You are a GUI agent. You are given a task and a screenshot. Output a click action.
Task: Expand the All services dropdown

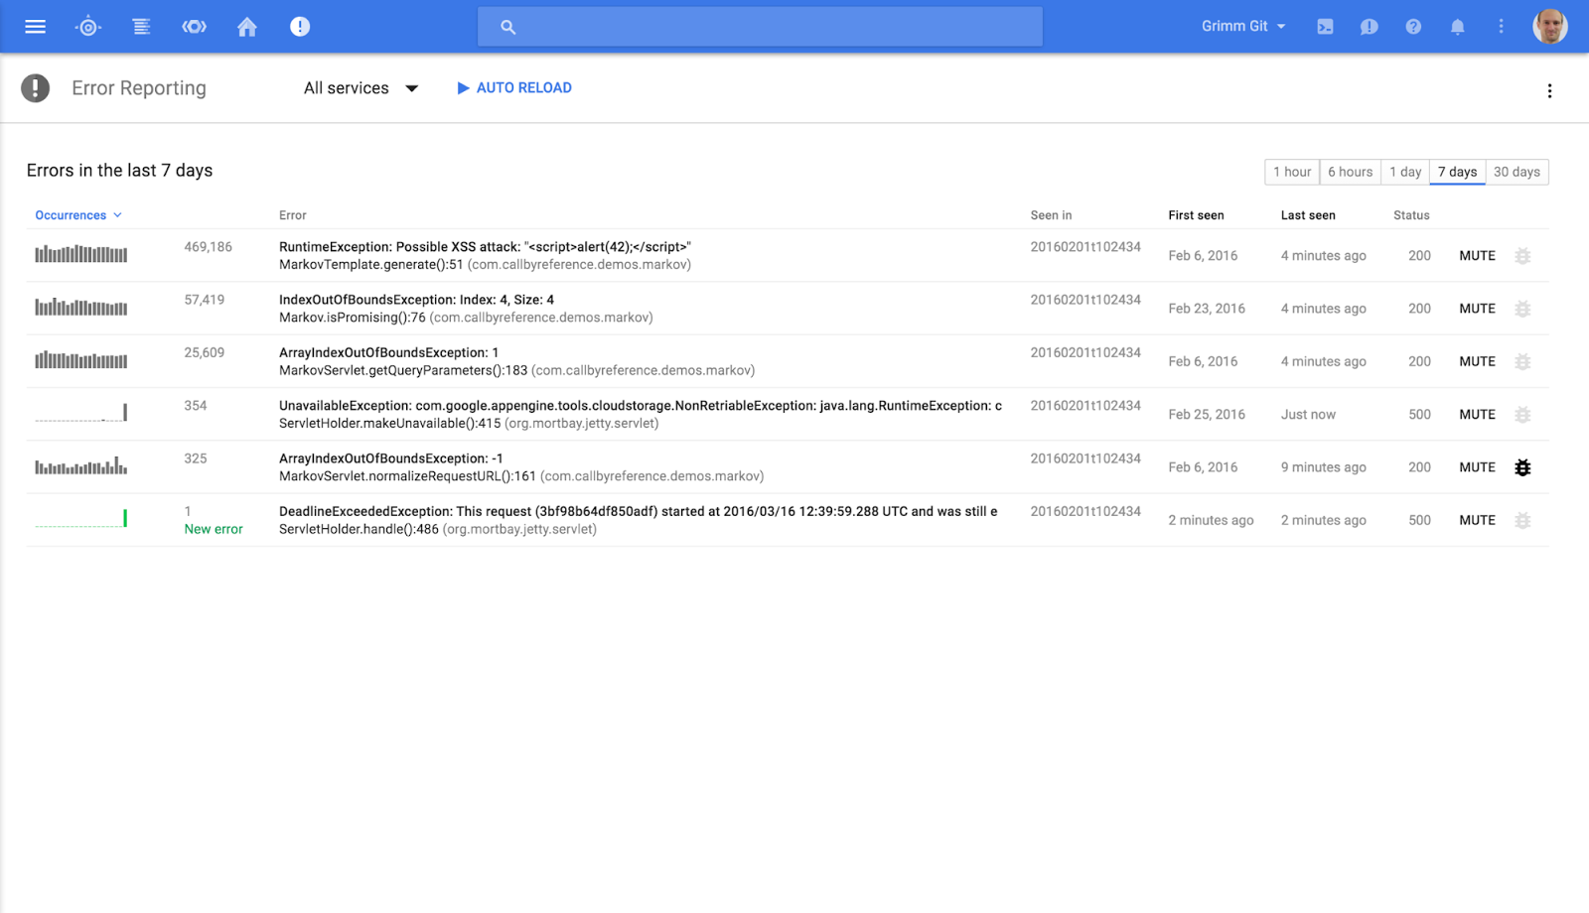[x=361, y=88]
